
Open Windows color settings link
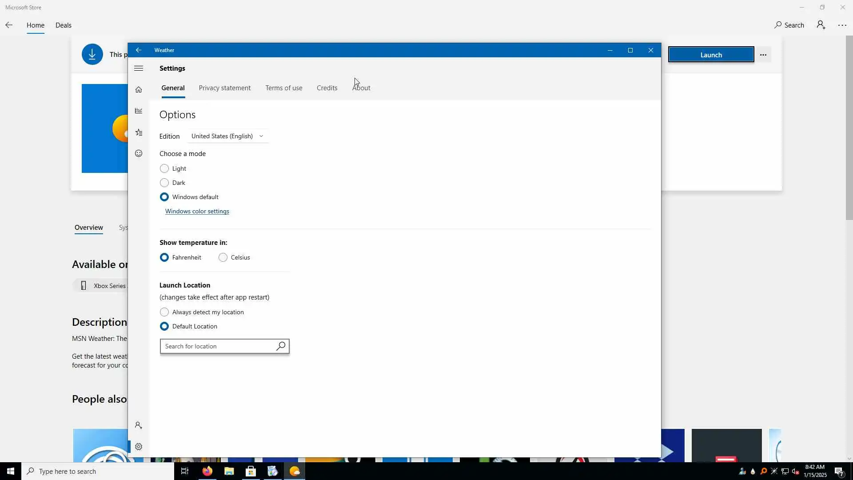tap(197, 212)
